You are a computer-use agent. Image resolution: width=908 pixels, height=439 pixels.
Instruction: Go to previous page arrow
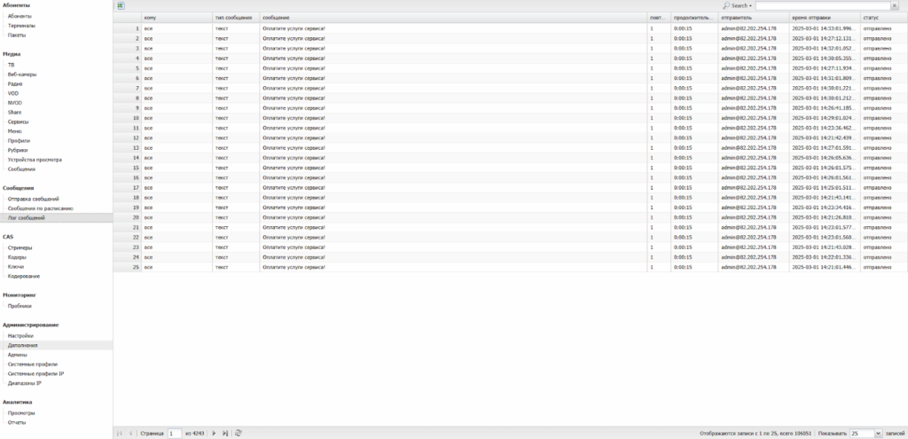[131, 433]
